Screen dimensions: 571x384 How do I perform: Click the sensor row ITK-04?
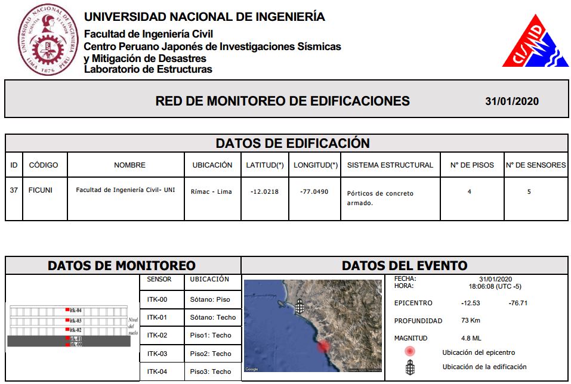pyautogui.click(x=157, y=371)
